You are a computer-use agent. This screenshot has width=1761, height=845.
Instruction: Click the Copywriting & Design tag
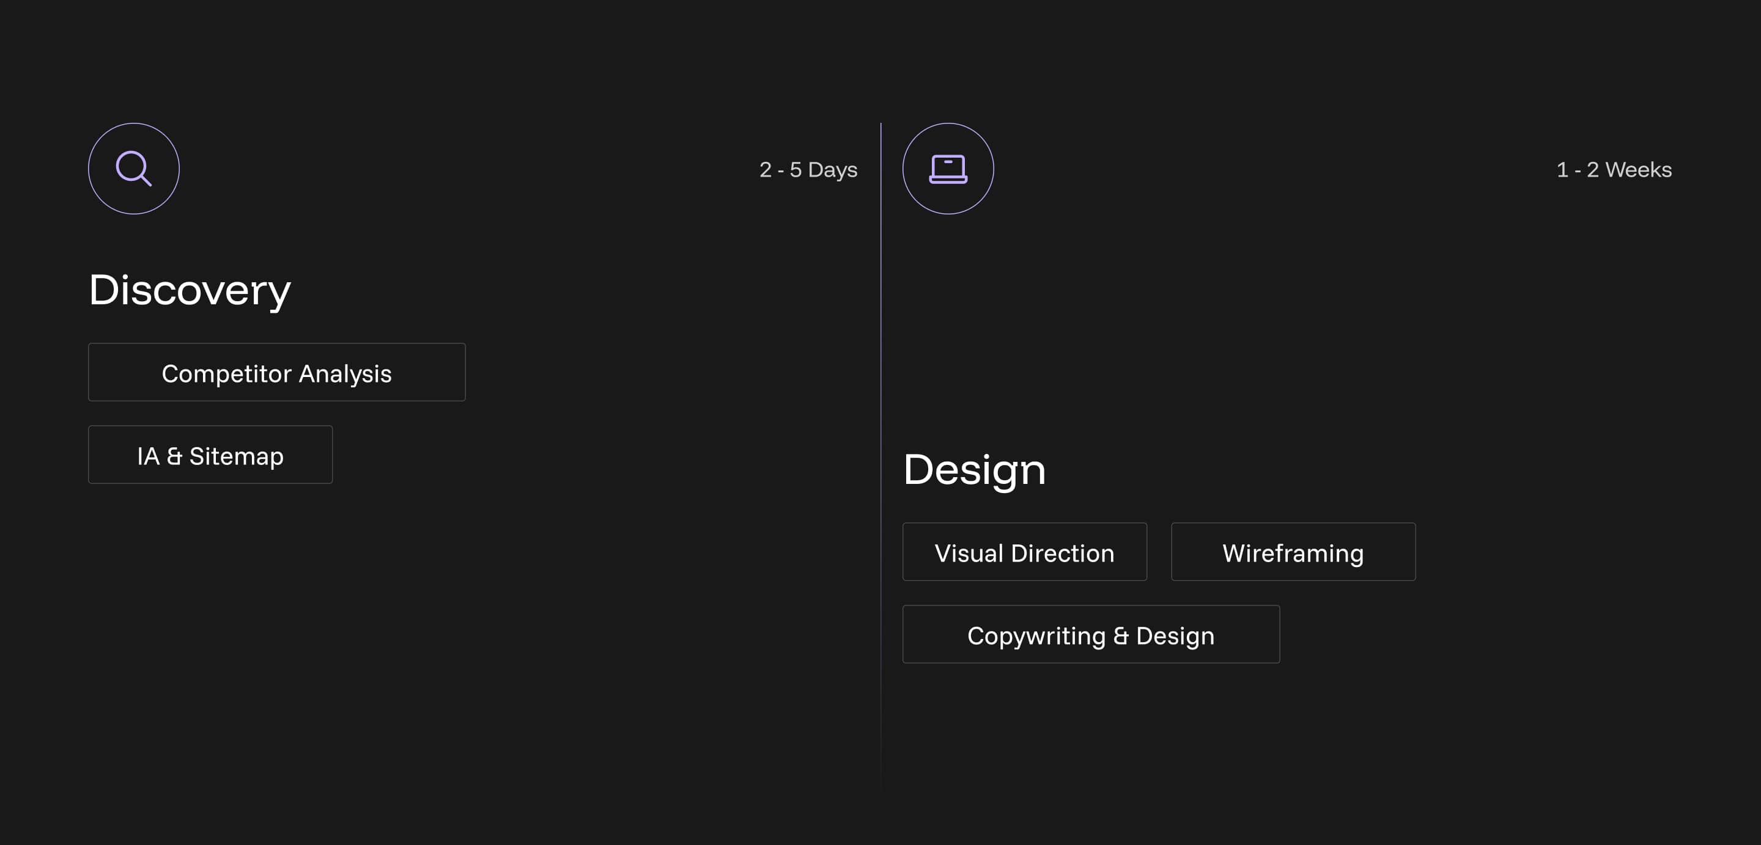[1090, 635]
